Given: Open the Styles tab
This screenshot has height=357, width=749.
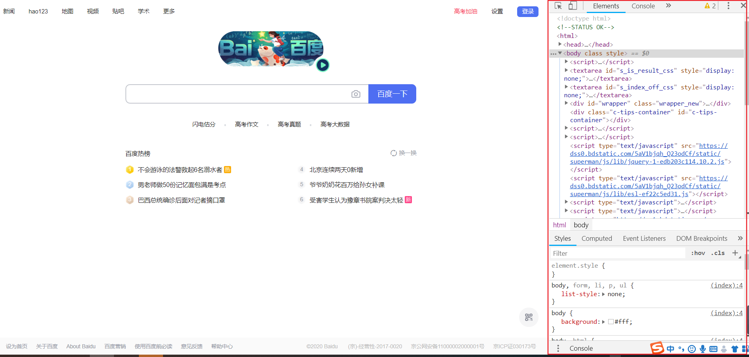Looking at the screenshot, I should [x=562, y=238].
